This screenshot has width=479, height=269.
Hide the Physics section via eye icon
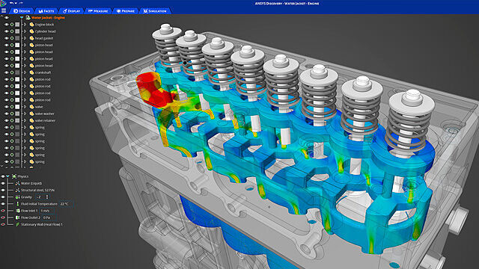(x=3, y=176)
